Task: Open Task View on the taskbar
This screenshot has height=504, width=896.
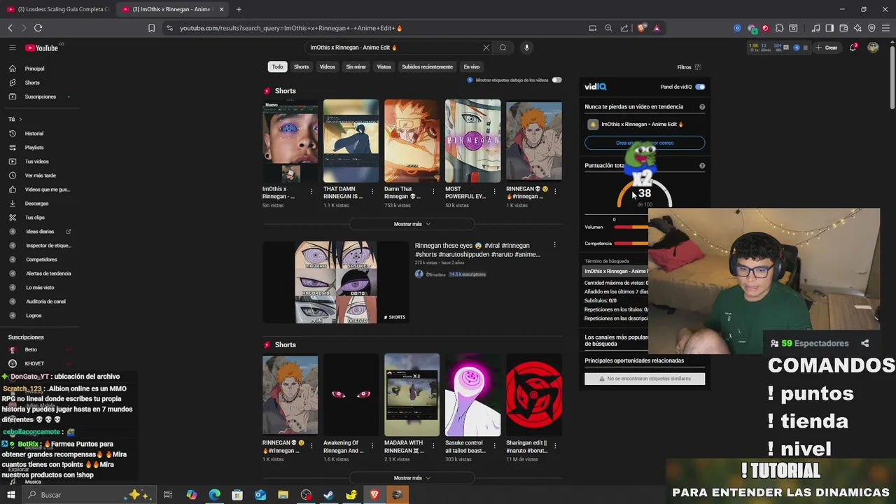Action: pos(168,495)
